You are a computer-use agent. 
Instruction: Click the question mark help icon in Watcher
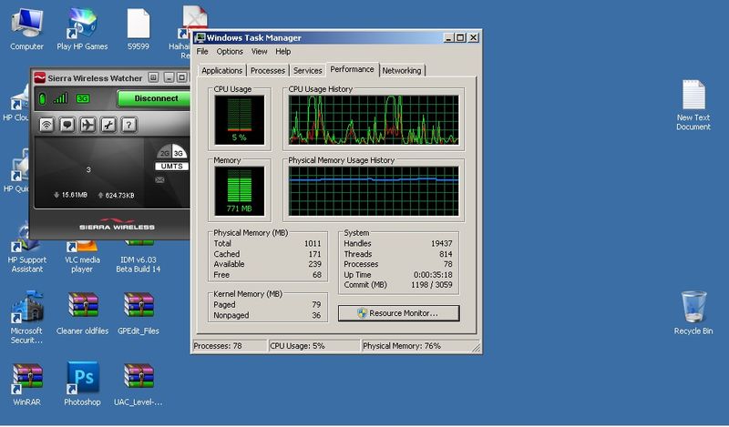click(x=128, y=125)
